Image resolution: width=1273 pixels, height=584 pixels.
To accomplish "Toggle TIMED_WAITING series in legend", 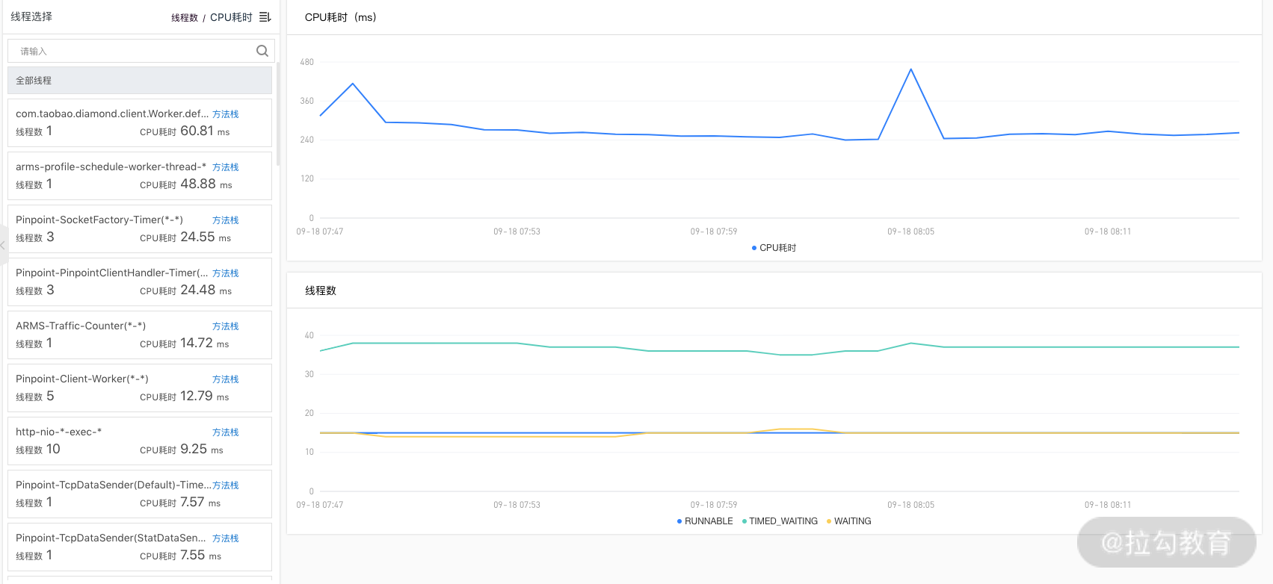I will click(780, 521).
